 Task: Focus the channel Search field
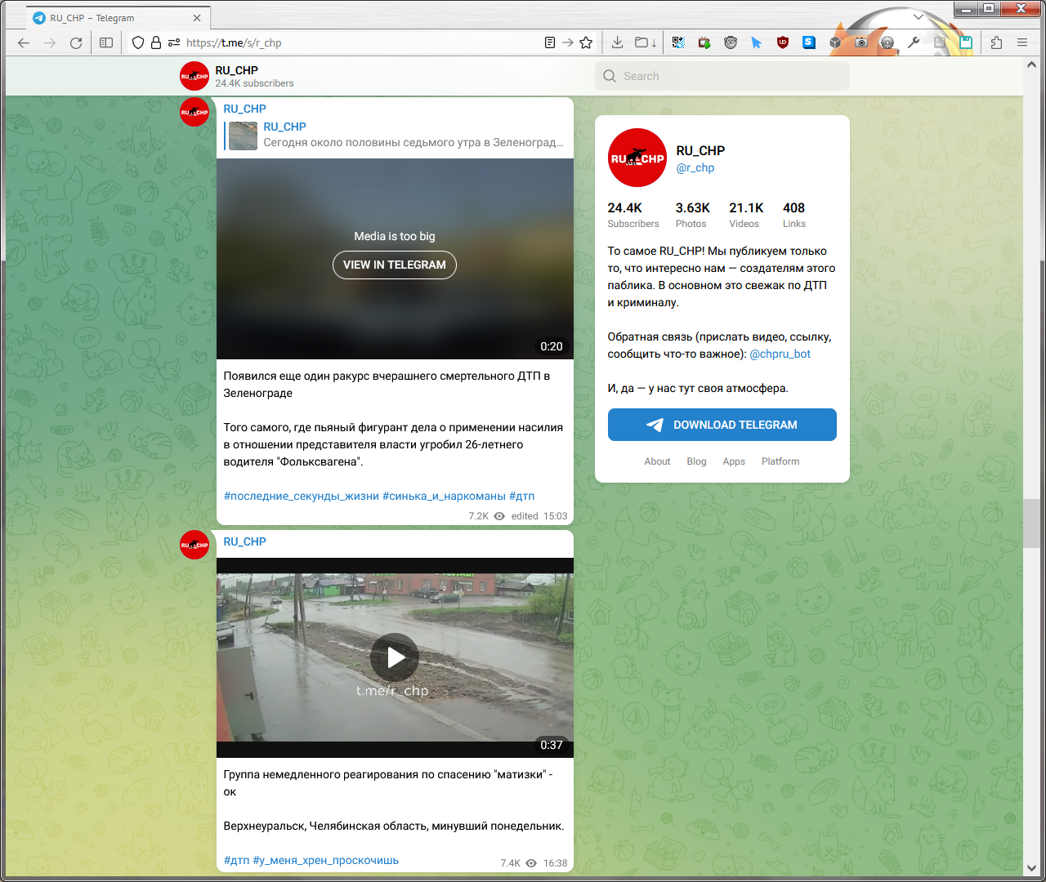point(722,76)
